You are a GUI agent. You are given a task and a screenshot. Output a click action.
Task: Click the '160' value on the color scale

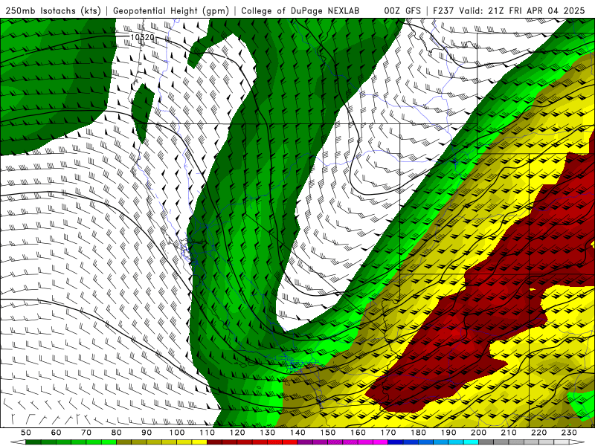pos(358,433)
